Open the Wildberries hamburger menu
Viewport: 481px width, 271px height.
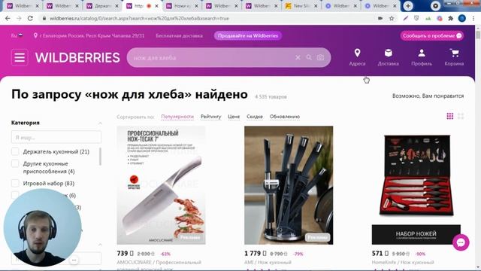pos(20,57)
